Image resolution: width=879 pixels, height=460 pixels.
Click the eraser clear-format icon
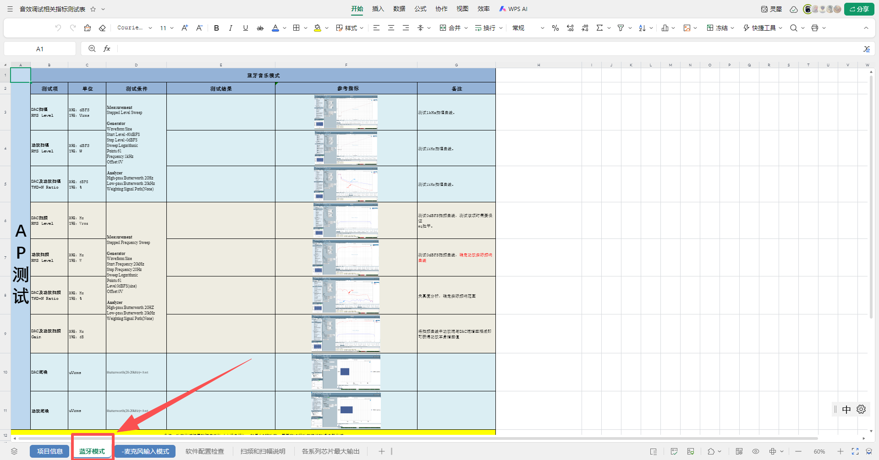tap(102, 28)
